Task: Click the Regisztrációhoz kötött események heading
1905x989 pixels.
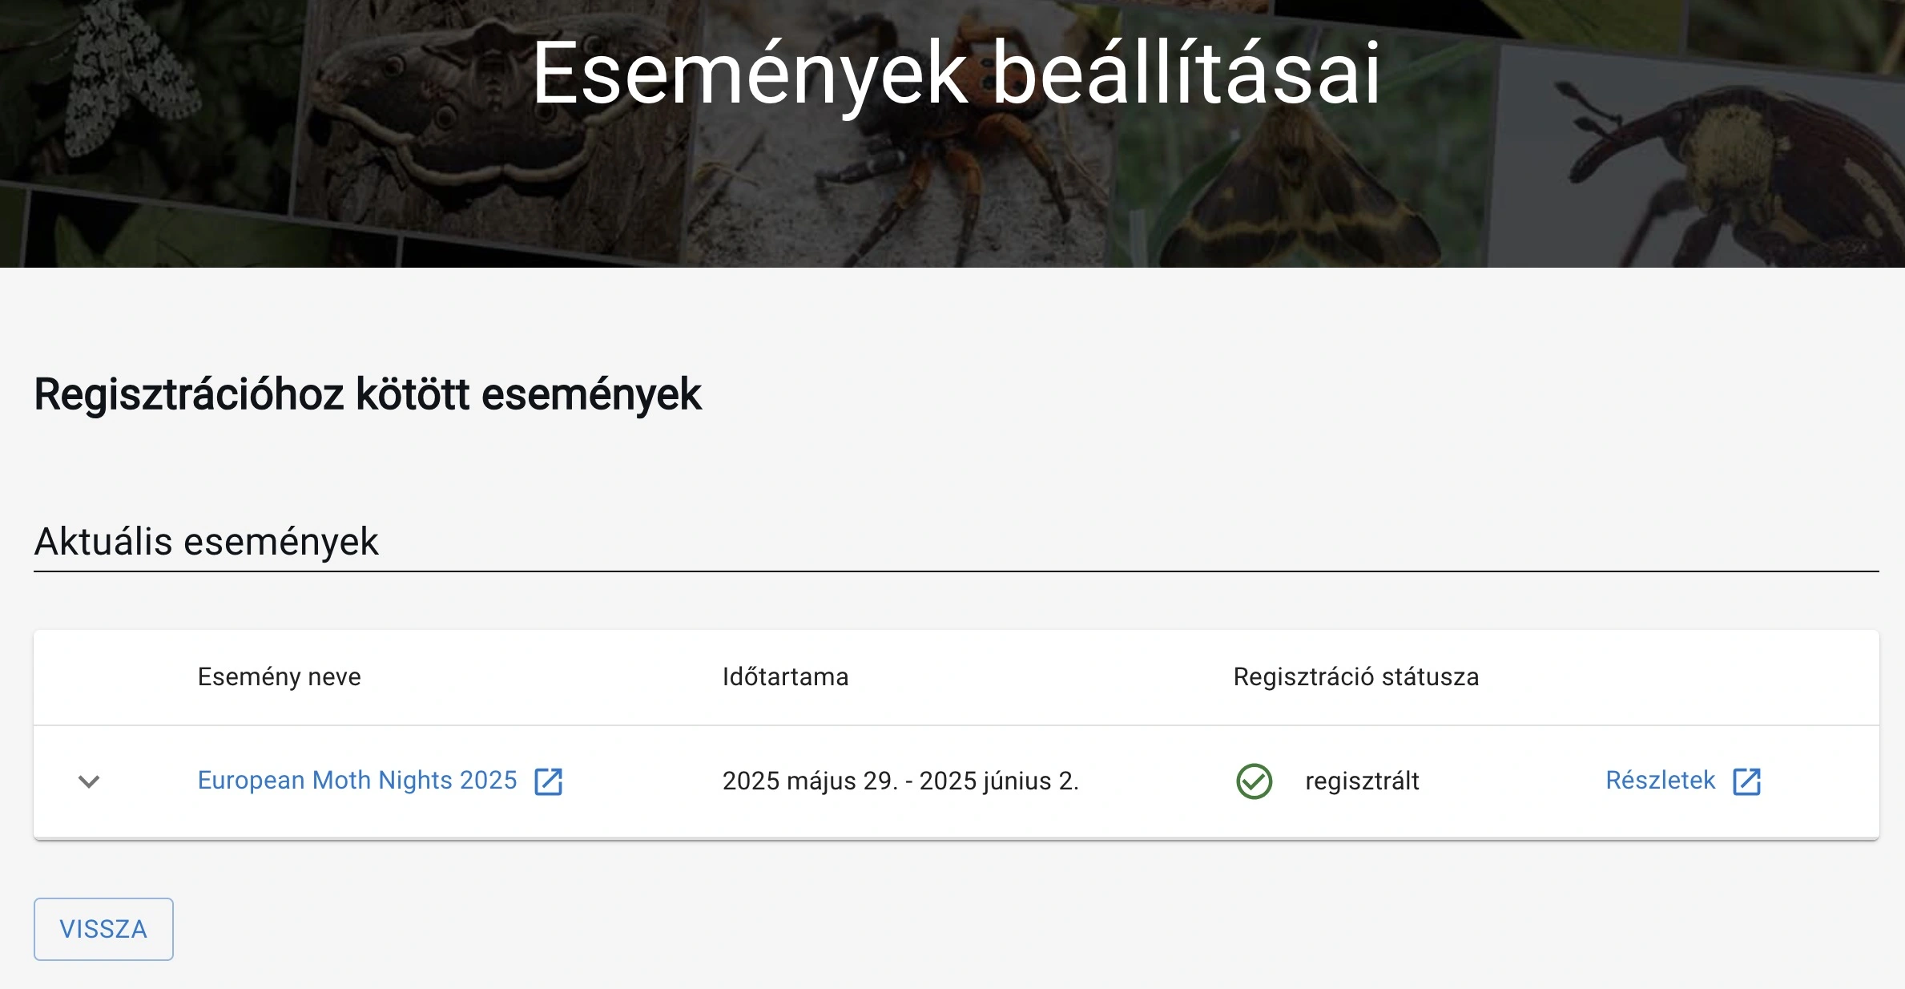Action: (x=367, y=393)
